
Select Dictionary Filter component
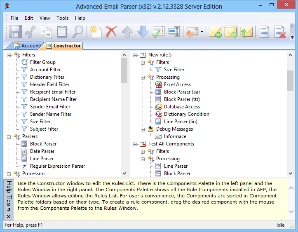[47, 77]
